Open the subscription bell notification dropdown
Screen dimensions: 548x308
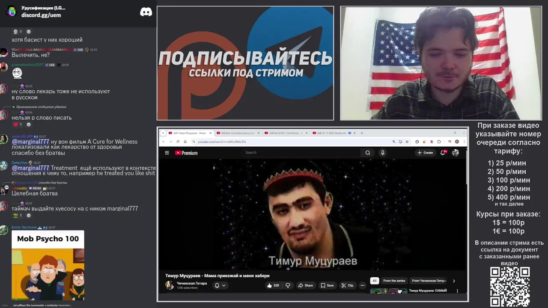click(x=220, y=285)
